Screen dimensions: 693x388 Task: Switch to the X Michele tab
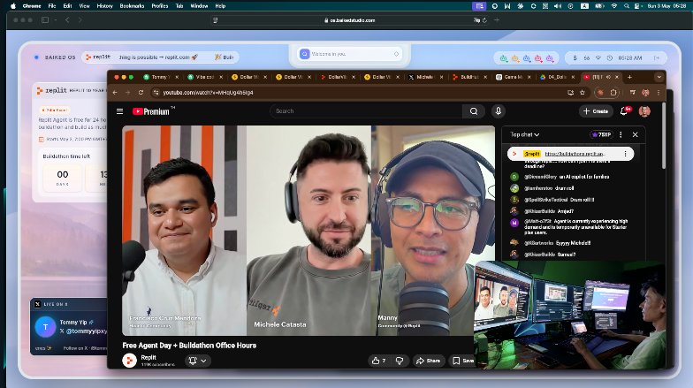pyautogui.click(x=426, y=77)
